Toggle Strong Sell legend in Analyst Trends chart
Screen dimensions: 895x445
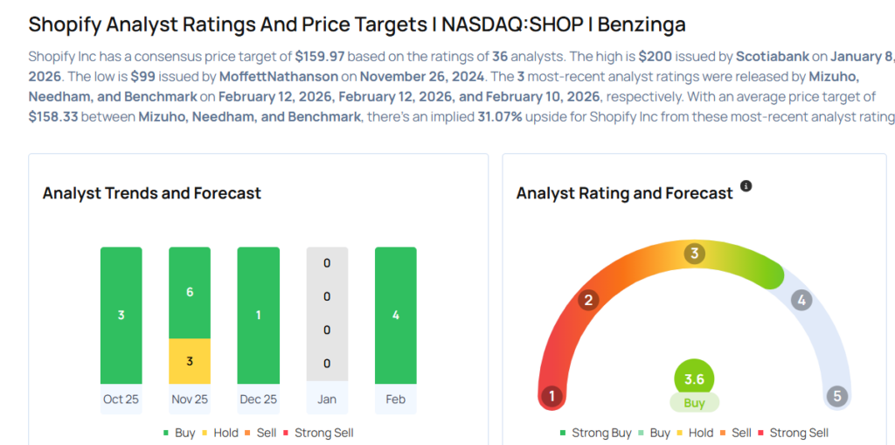tap(318, 433)
